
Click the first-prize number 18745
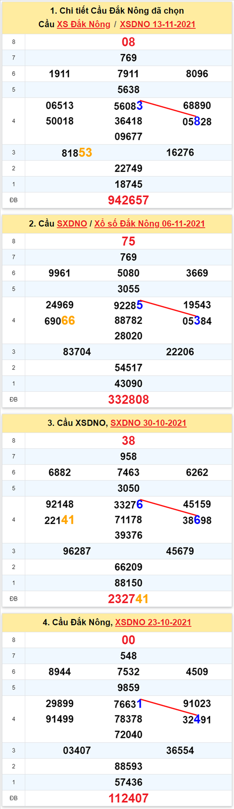coord(128,184)
